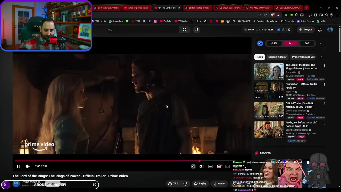Open the Oluştur create button
Viewport: 341px width, 192px height.
point(305,30)
